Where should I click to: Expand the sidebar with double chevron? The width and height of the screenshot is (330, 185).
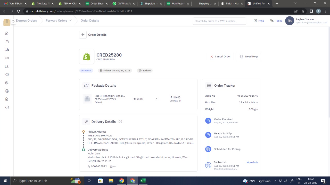pyautogui.click(x=13, y=21)
